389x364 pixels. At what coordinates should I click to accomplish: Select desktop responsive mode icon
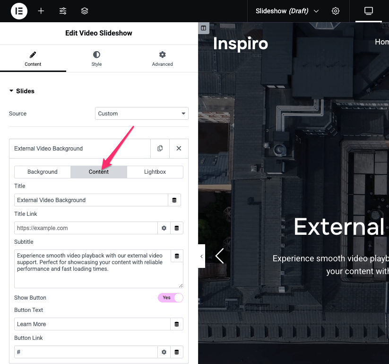pos(369,11)
